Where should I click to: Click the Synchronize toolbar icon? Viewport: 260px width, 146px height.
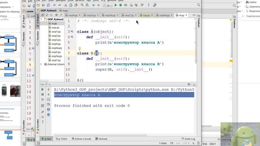click(48, 5)
